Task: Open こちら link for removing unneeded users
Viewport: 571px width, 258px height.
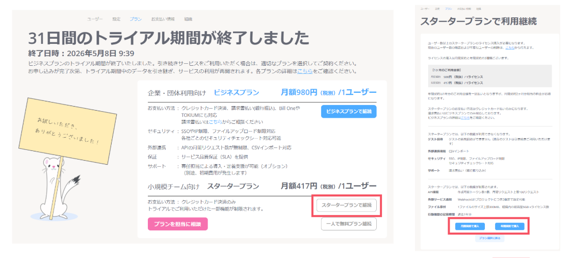Action: click(x=509, y=48)
